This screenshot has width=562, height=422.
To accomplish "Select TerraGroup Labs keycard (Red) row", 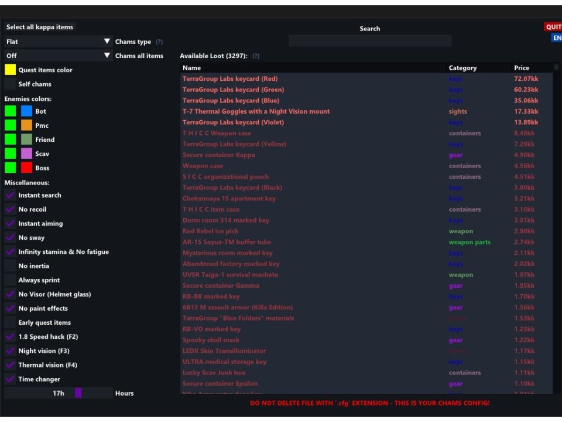I will click(366, 79).
